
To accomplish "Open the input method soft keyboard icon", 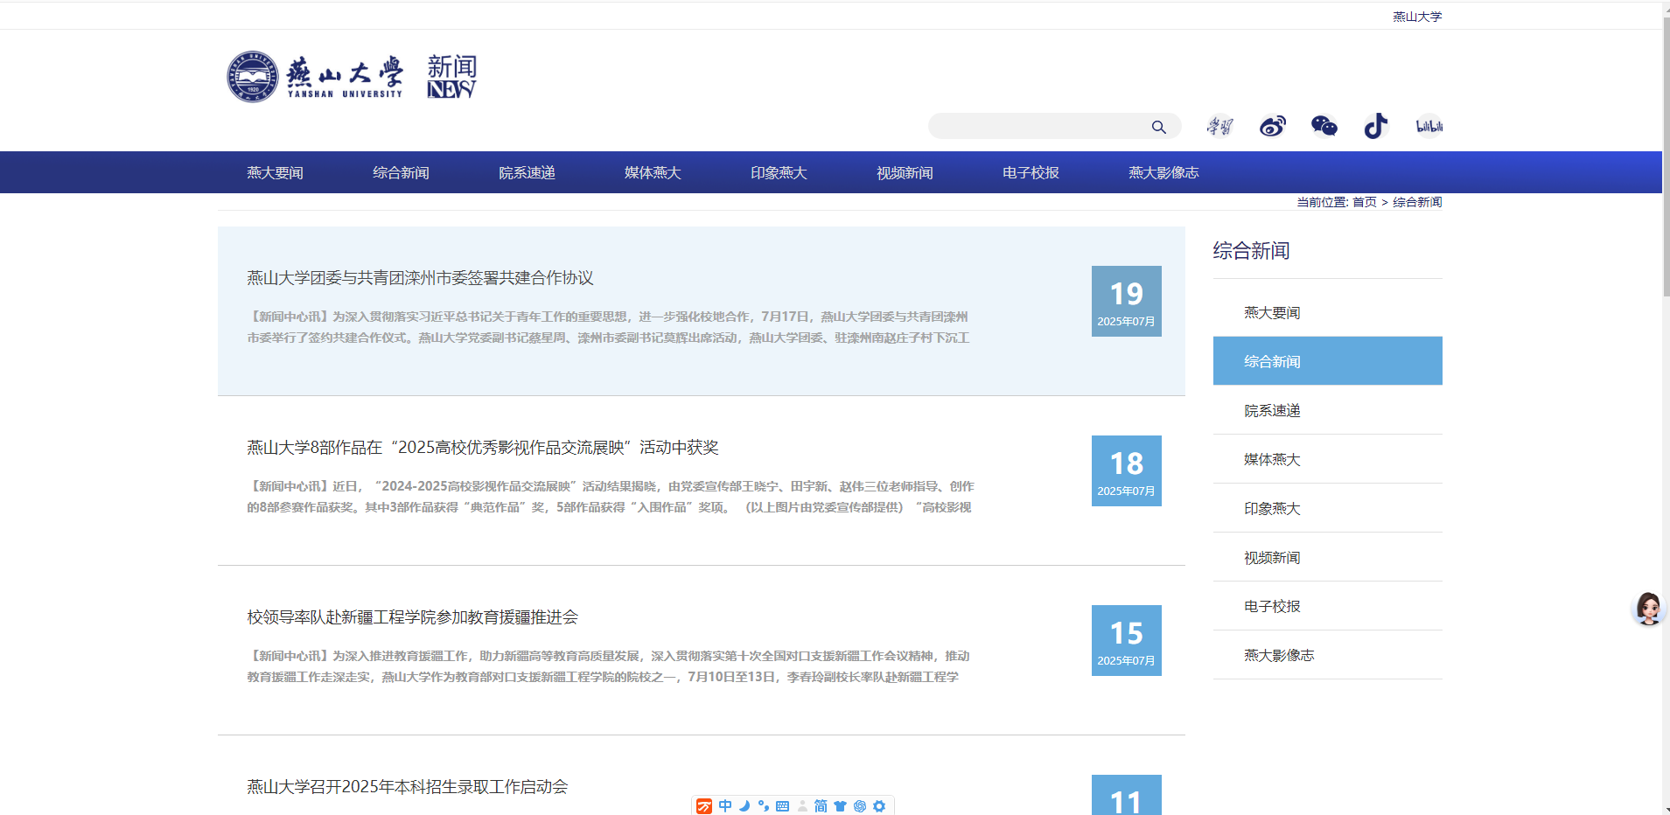I will [x=783, y=806].
